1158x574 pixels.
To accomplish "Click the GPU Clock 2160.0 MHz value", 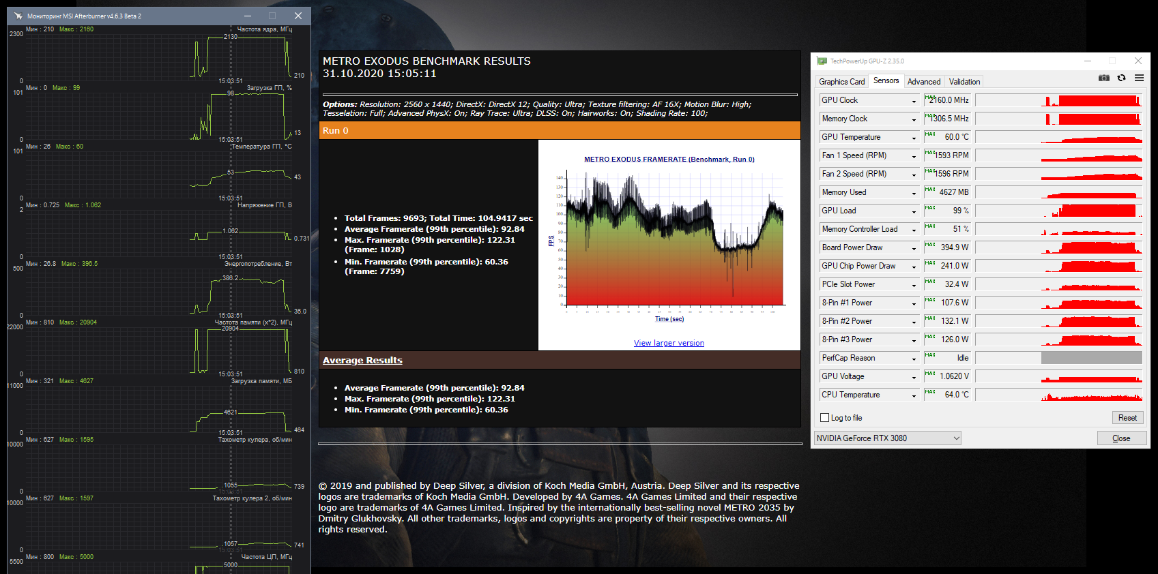I will 949,100.
